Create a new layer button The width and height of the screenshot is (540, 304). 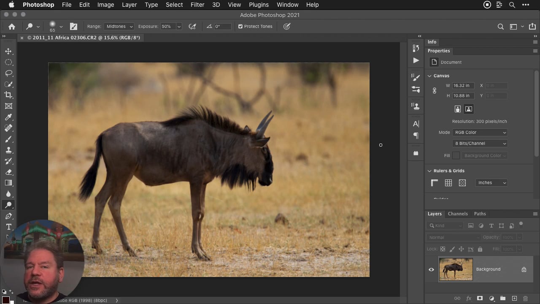pos(514,299)
